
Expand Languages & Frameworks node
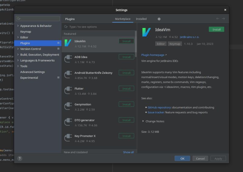[x=18, y=60]
